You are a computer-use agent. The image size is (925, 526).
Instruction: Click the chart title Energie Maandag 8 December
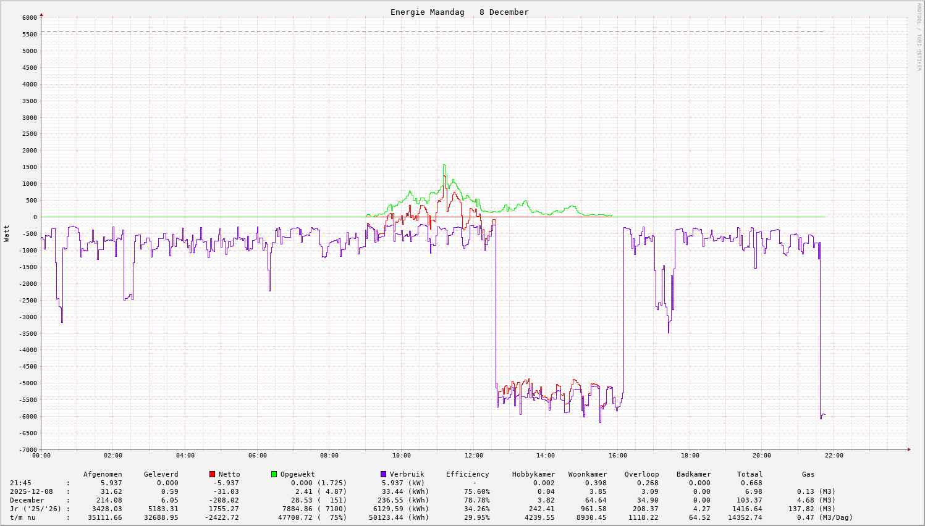click(459, 12)
